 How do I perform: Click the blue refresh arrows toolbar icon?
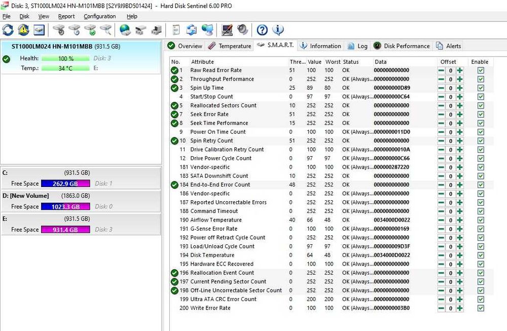pos(8,30)
